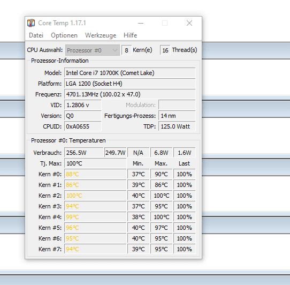Click the Model field showing Intel Core i7 10700K
The height and width of the screenshot is (285, 290).
[x=129, y=73]
